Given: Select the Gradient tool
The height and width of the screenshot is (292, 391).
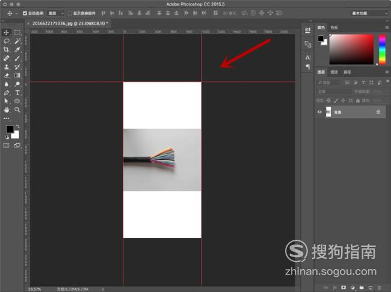Looking at the screenshot, I should 17,75.
